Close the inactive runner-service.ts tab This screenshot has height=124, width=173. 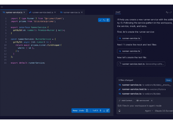pyautogui.click(x=82, y=12)
